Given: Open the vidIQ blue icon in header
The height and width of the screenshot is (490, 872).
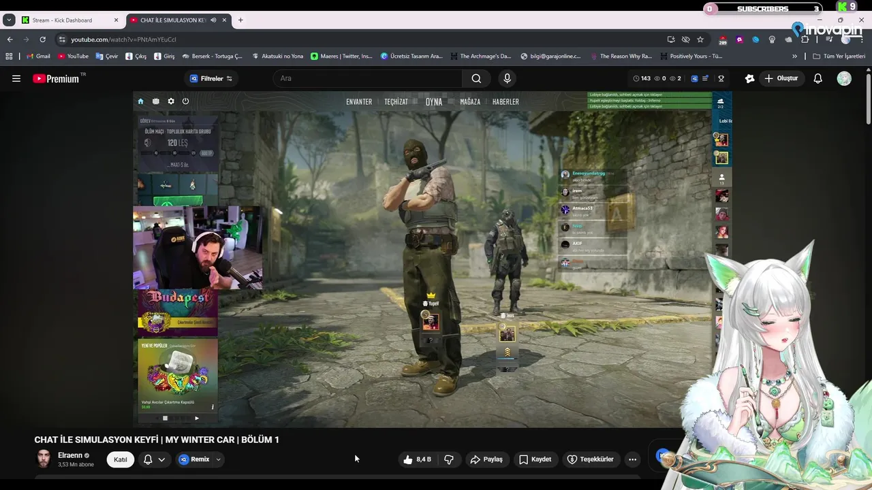Looking at the screenshot, I should click(694, 78).
